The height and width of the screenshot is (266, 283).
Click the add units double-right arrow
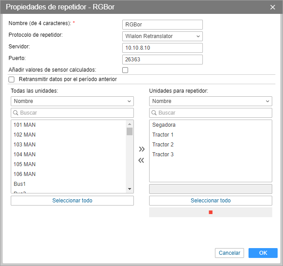141,149
